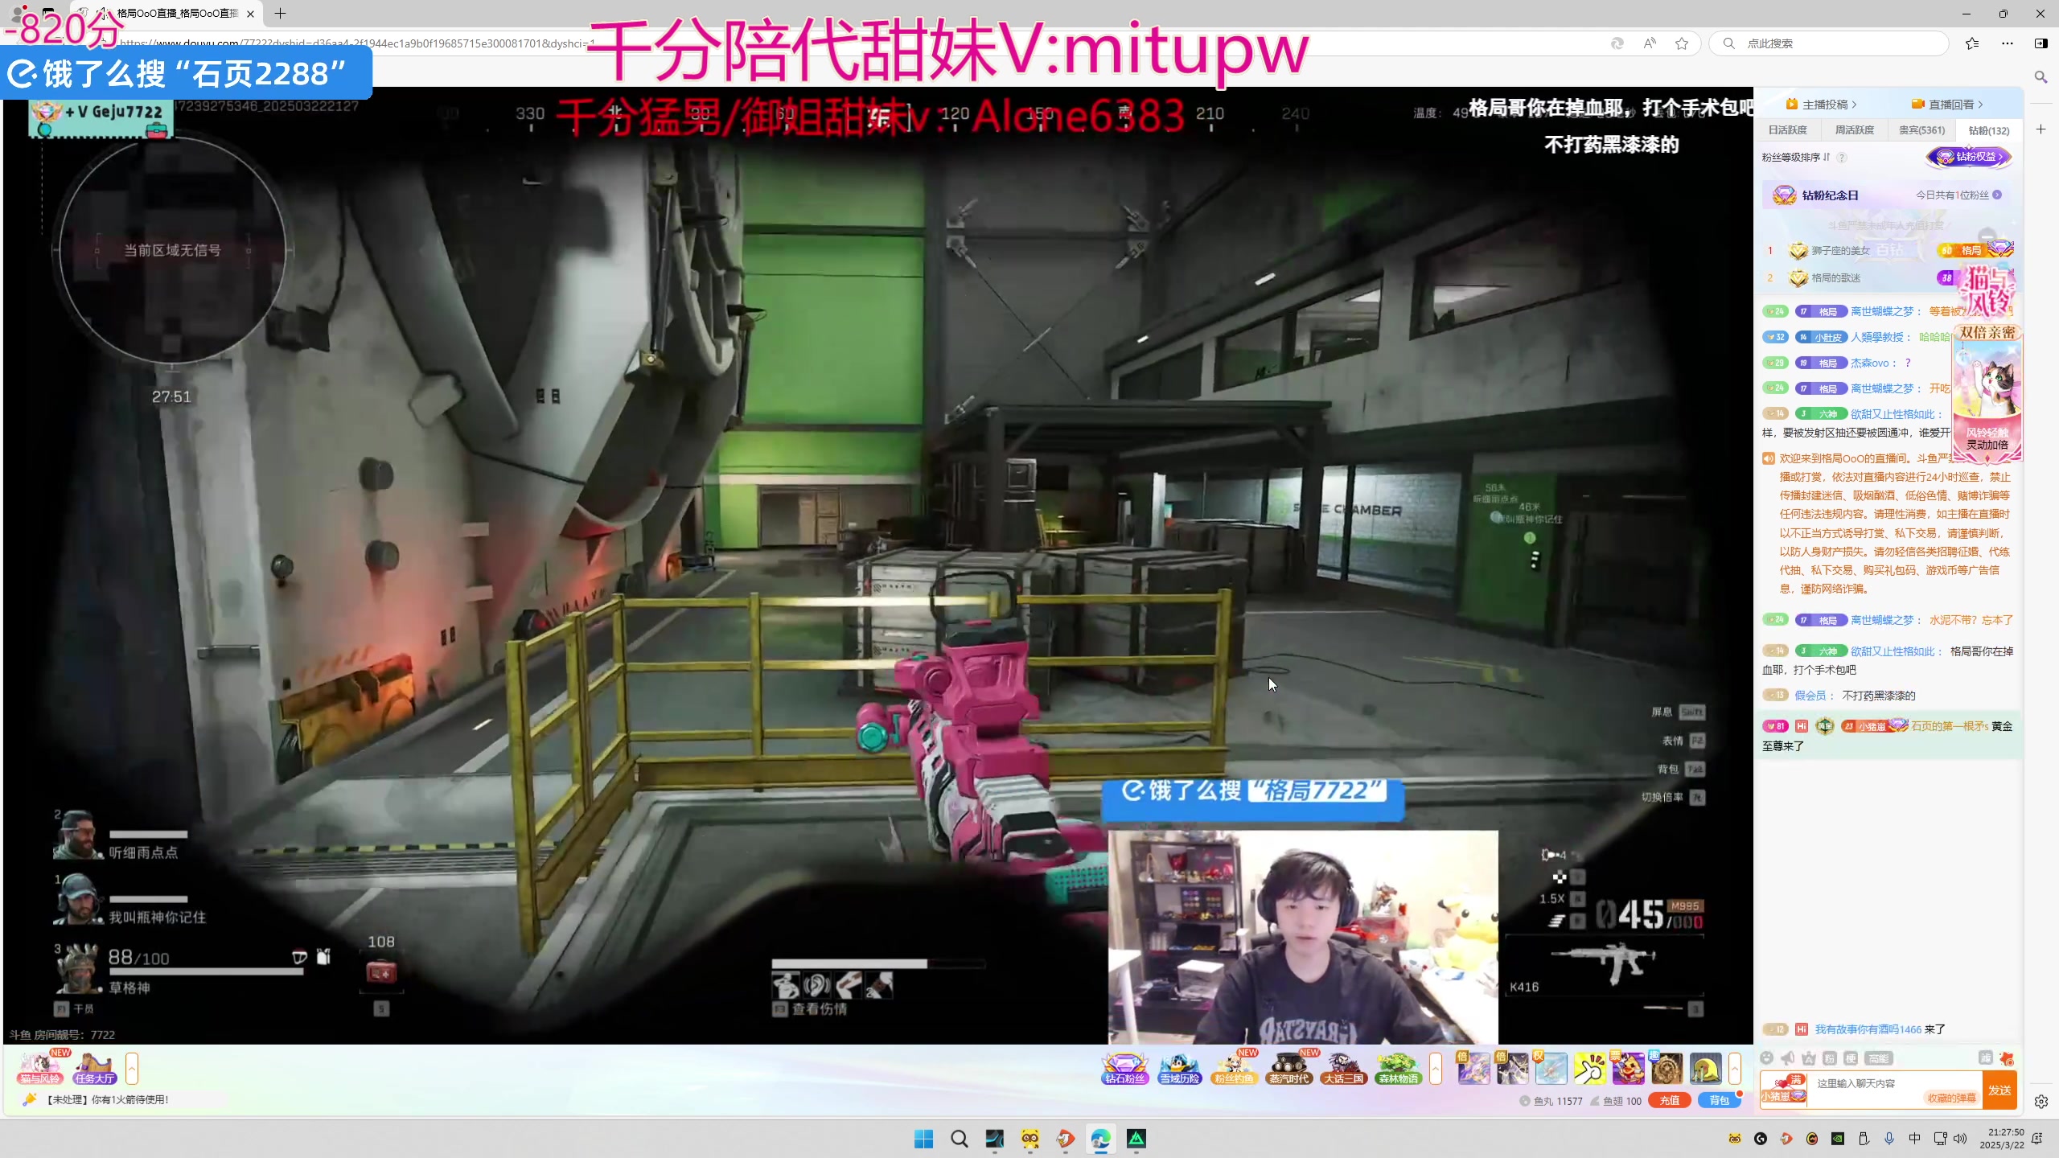Open sidebar settings gear icon
Screen dimensions: 2059x1158
point(2041,1102)
